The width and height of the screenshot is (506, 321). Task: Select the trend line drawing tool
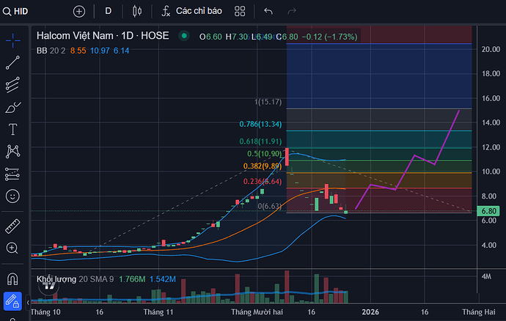(12, 62)
